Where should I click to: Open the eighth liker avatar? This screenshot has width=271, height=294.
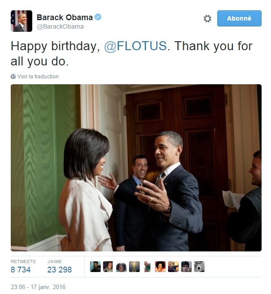tap(186, 267)
